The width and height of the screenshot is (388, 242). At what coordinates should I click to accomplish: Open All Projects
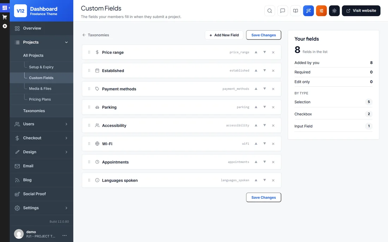[33, 55]
